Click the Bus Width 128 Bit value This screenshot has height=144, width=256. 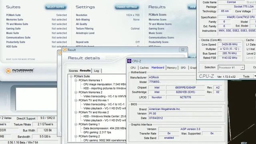(48, 130)
